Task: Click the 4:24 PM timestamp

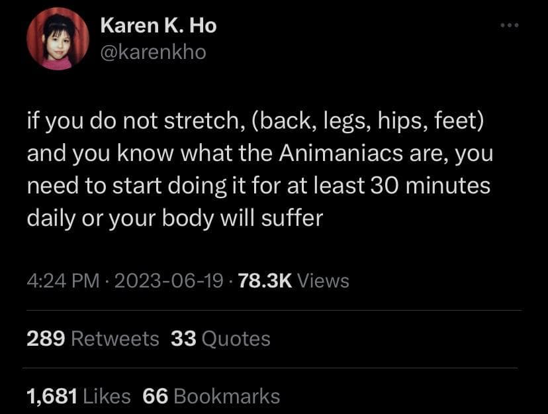Action: pos(62,281)
